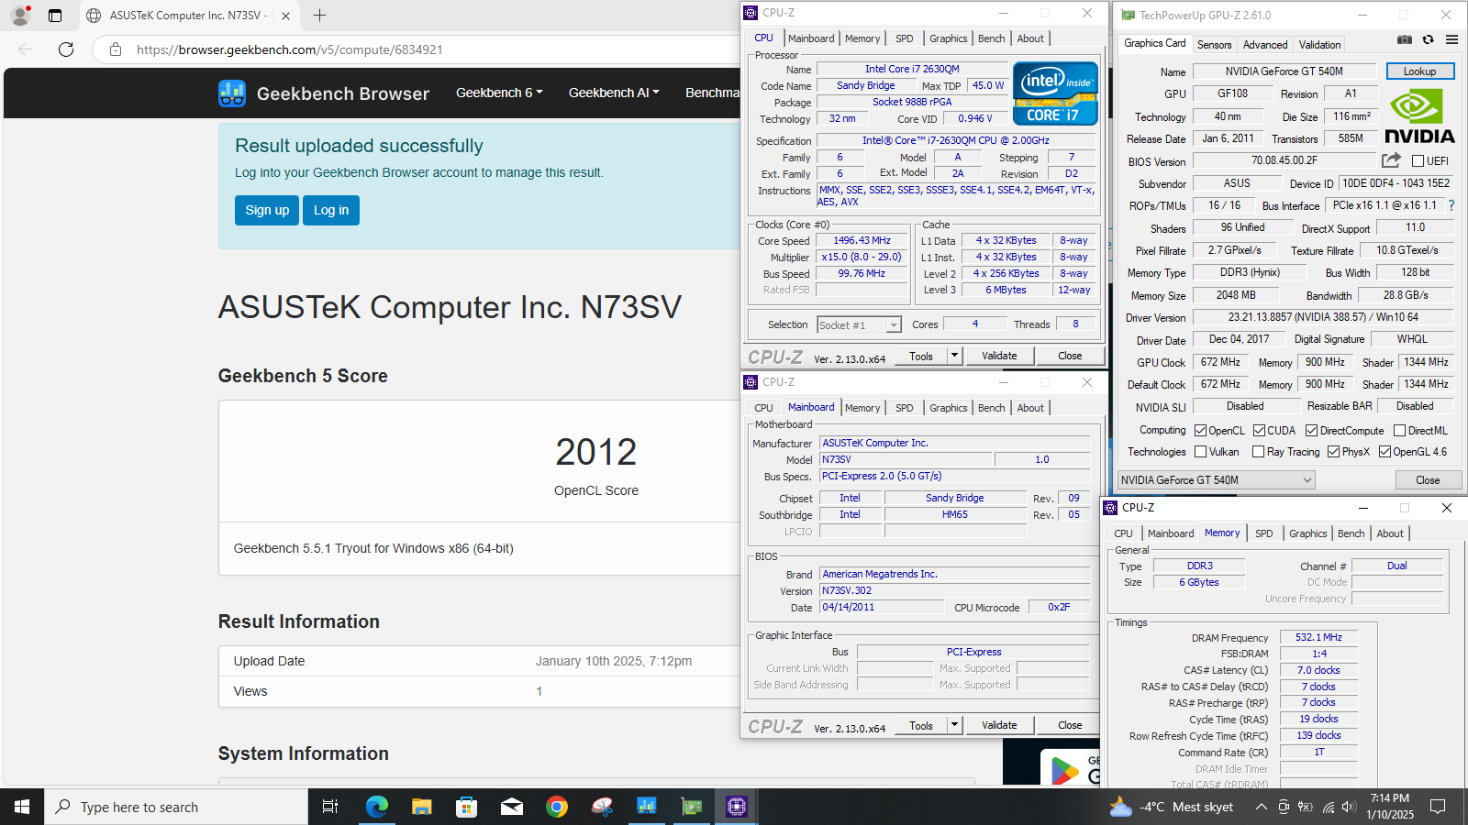Open the browser tab actions icon

click(55, 16)
